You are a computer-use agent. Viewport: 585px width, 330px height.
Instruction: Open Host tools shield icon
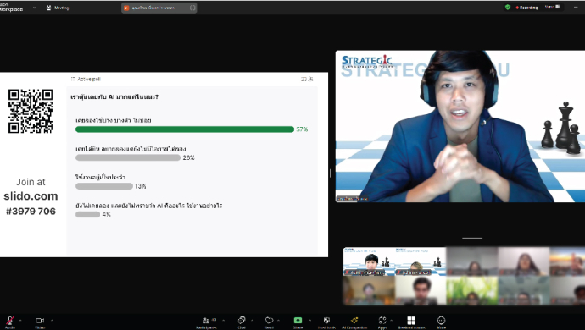click(326, 321)
